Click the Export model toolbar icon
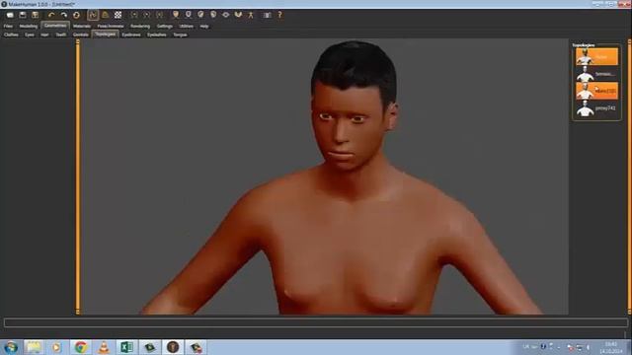 coord(36,15)
